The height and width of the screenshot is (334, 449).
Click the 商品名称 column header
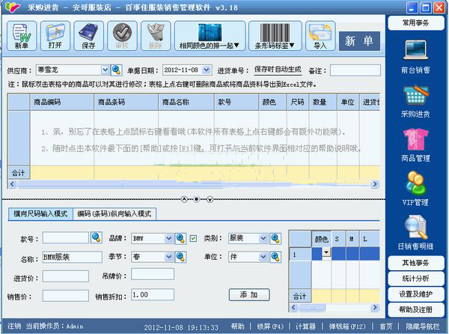(x=186, y=102)
